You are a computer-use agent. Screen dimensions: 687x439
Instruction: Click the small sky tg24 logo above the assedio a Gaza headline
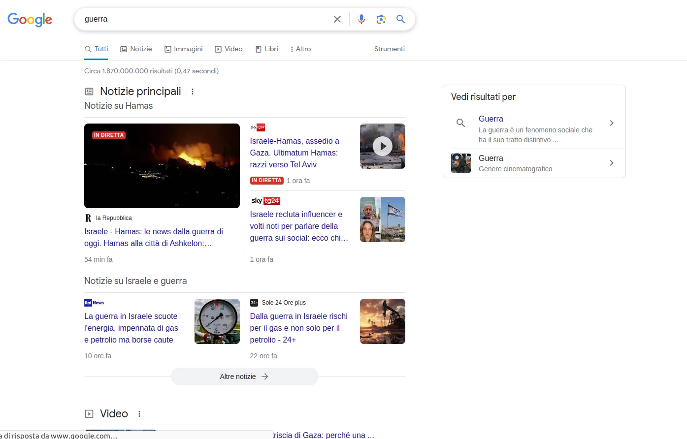pyautogui.click(x=258, y=127)
